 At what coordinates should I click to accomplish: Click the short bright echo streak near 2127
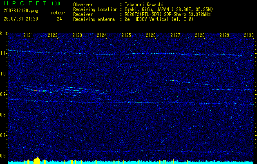click(x=174, y=81)
